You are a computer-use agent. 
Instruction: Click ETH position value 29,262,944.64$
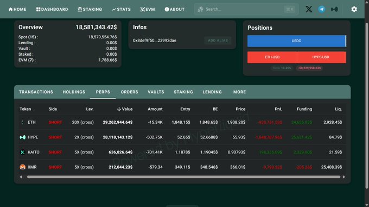point(118,122)
